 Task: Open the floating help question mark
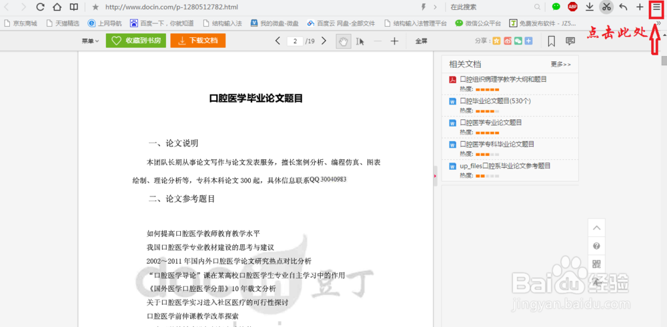coord(597,246)
